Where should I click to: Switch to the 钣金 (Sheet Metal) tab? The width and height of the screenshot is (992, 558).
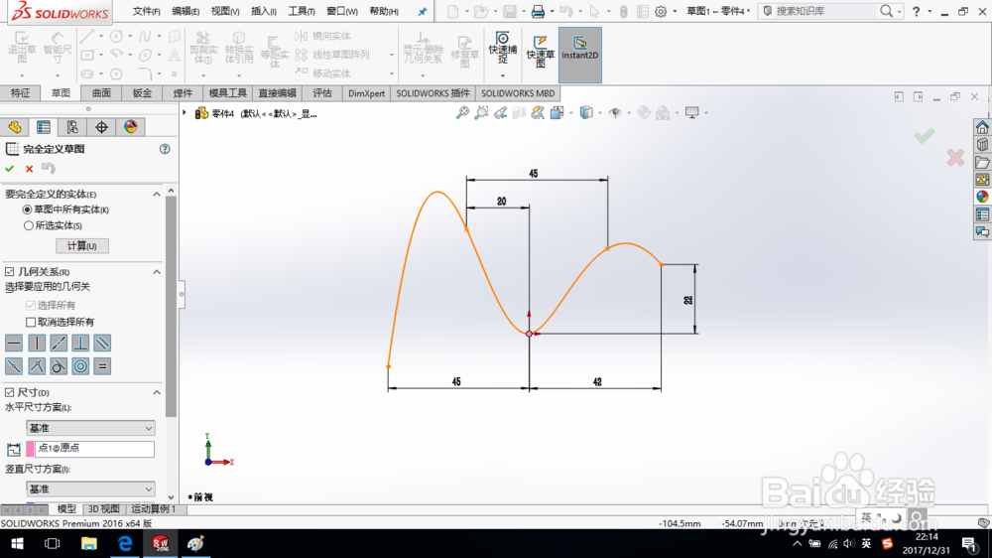pyautogui.click(x=142, y=93)
